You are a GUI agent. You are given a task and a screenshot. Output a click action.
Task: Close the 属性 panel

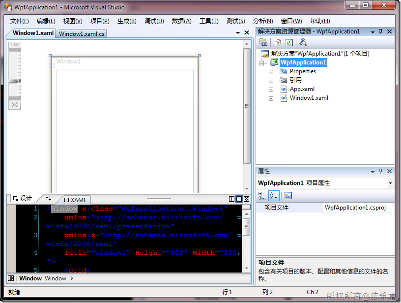pyautogui.click(x=390, y=171)
